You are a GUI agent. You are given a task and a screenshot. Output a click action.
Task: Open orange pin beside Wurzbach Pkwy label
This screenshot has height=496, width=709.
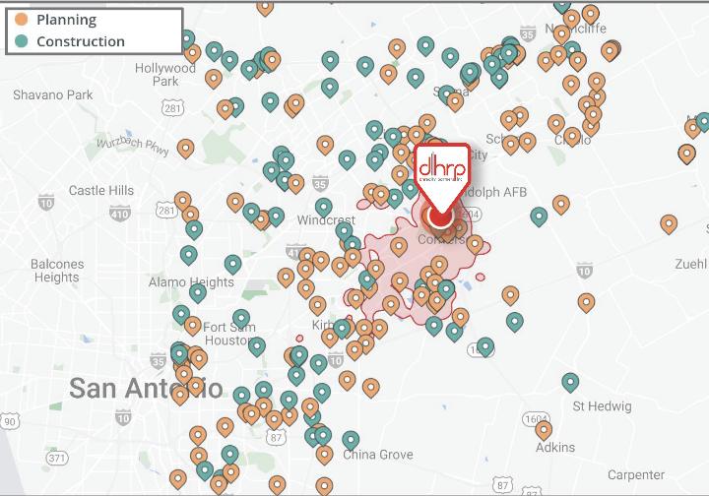185,148
